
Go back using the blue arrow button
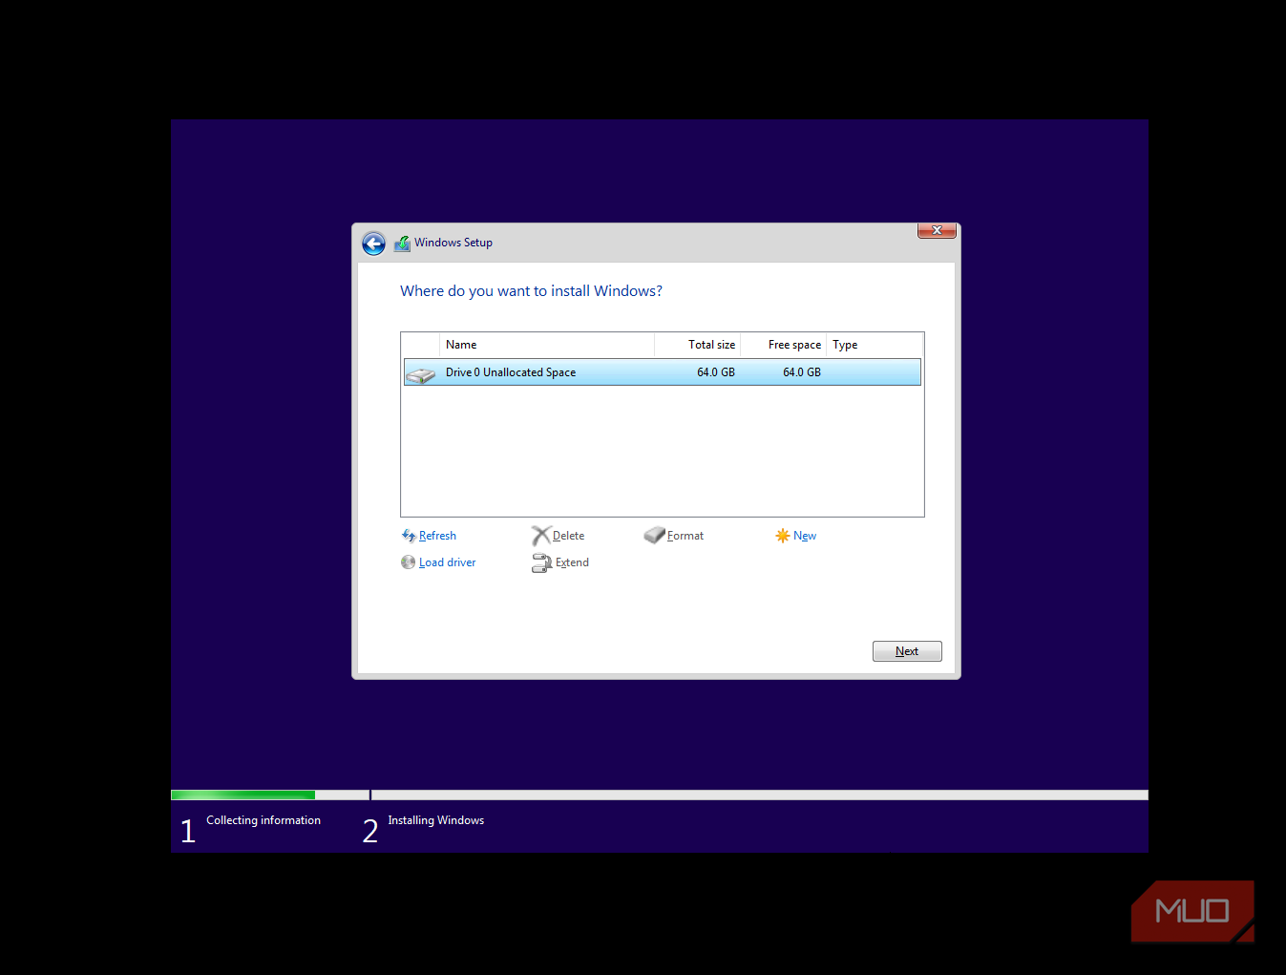373,244
